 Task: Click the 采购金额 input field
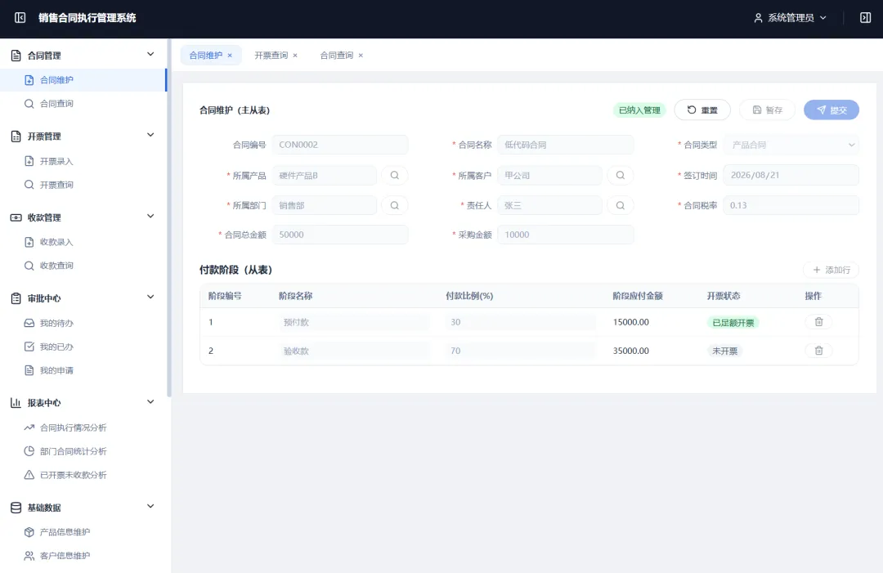[x=566, y=235]
